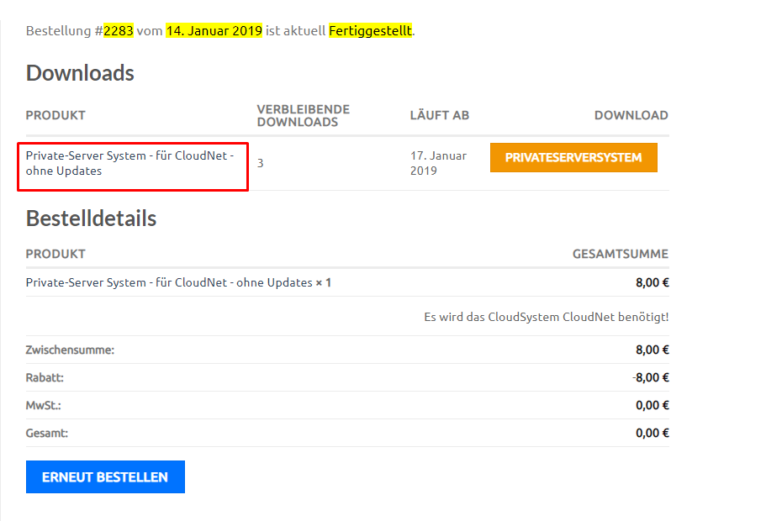The image size is (782, 521).
Task: Click the Rabatt amount -8,00 €
Action: 650,378
